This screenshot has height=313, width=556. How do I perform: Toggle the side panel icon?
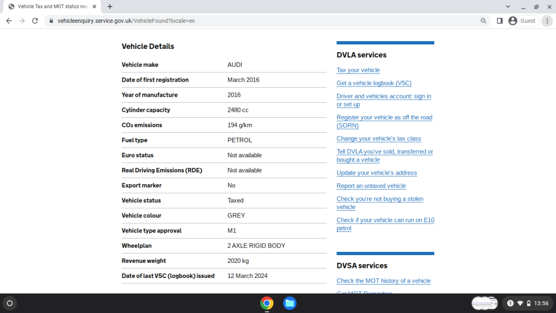(500, 21)
